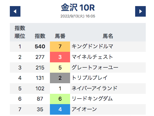Select the 馬名 column header
Image resolution: width=154 pixels, height=116 pixels.
(108, 36)
